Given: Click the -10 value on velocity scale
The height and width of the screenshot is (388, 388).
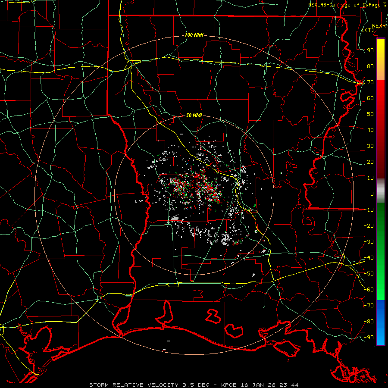Looking at the screenshot, I should coord(369,210).
